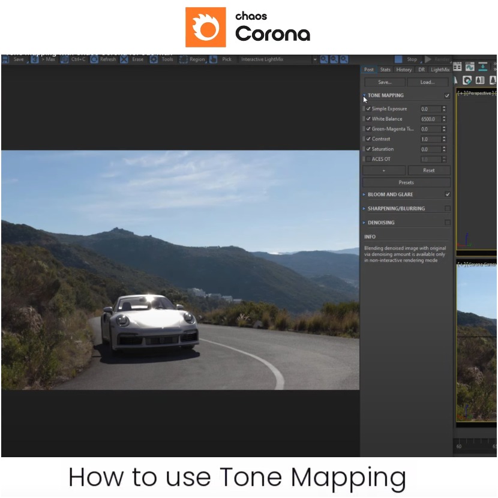Adjust the White Balance spinner arrows
This screenshot has width=498, height=498.
tap(444, 119)
